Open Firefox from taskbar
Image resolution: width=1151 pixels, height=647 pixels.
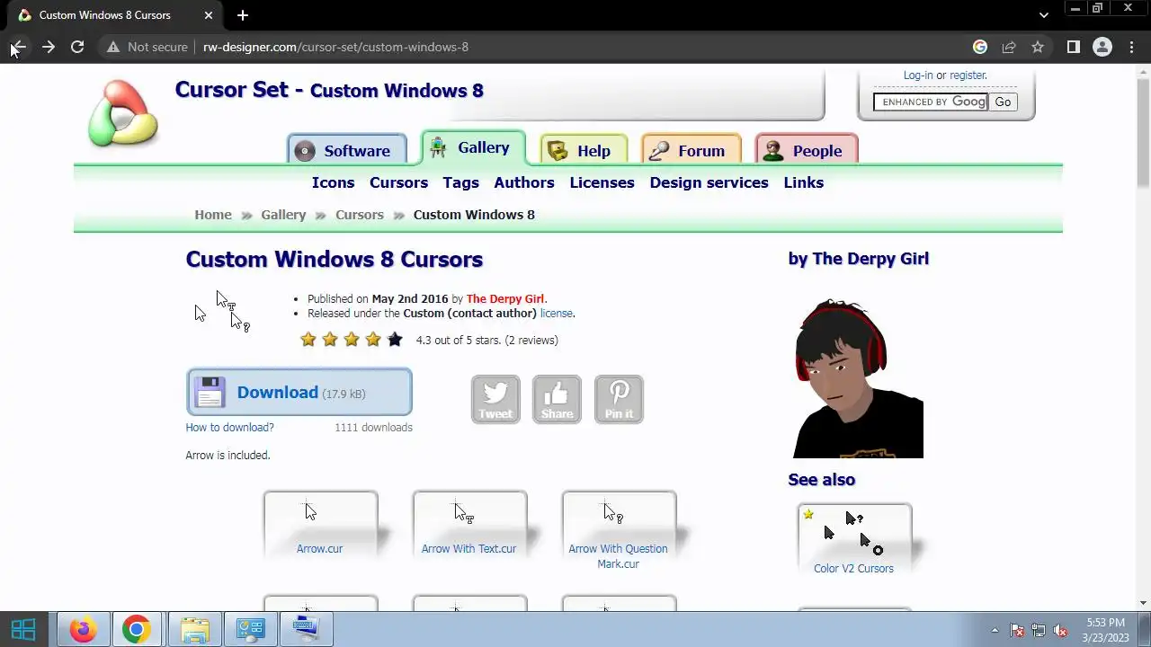pos(84,630)
